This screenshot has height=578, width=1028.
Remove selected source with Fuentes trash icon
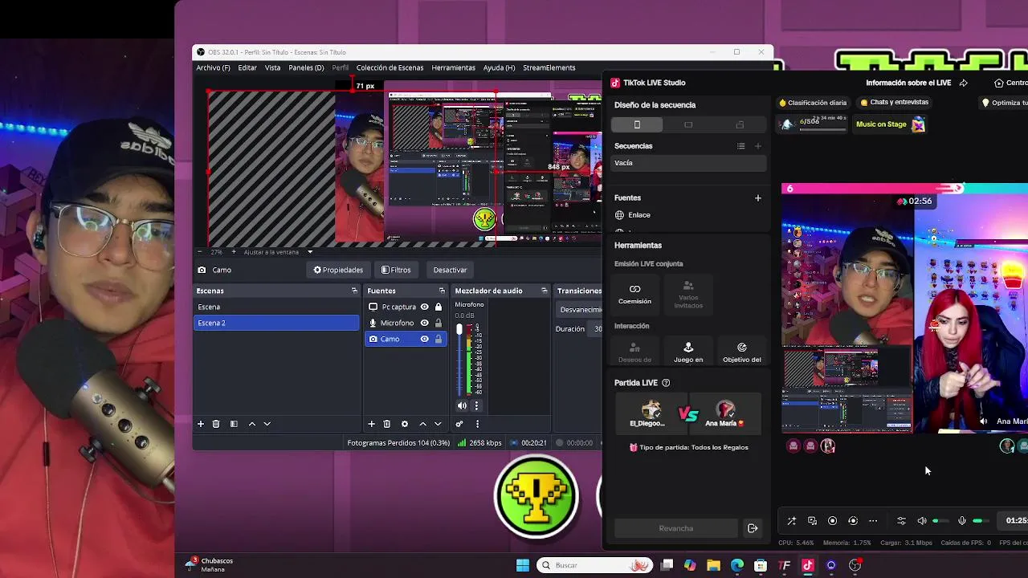(x=386, y=424)
